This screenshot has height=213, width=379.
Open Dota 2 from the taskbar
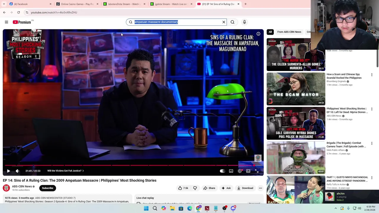point(207,208)
